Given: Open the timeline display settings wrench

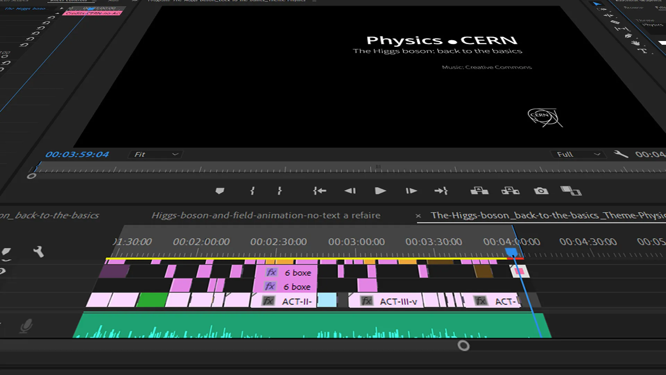Looking at the screenshot, I should 39,251.
